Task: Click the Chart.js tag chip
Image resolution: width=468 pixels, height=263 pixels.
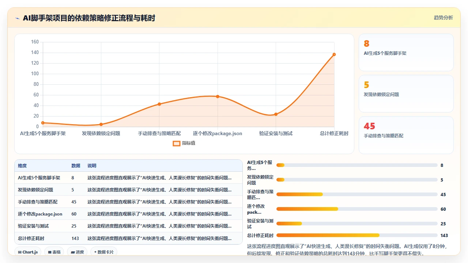Action: [x=28, y=252]
